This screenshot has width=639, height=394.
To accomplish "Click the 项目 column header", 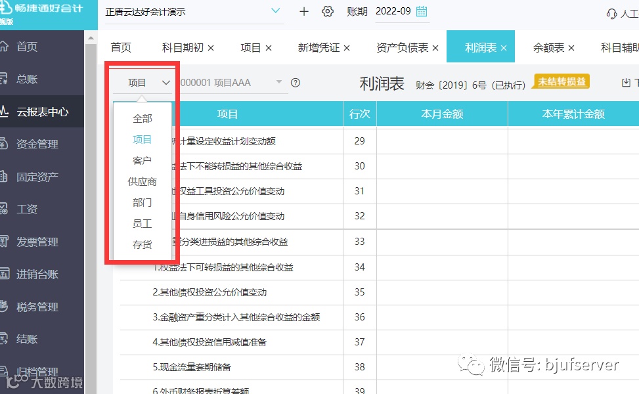I will (x=227, y=114).
